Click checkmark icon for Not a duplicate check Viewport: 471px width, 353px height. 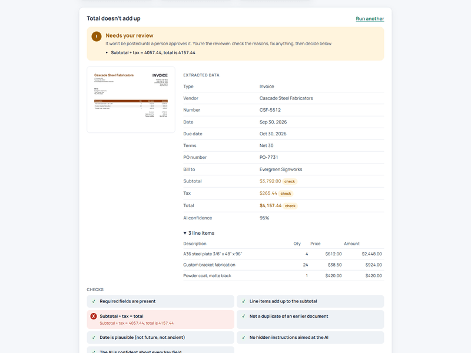click(x=244, y=316)
